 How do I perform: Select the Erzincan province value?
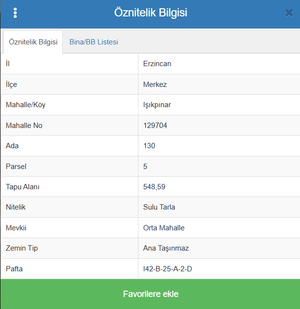click(x=157, y=64)
